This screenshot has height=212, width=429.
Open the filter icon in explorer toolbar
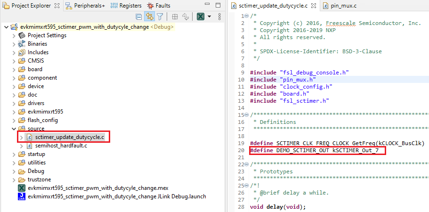pyautogui.click(x=160, y=17)
